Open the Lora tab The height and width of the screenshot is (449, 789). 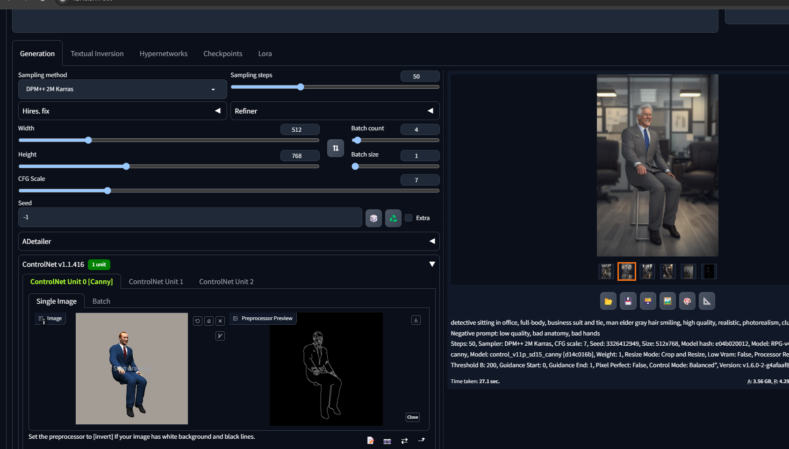(265, 54)
